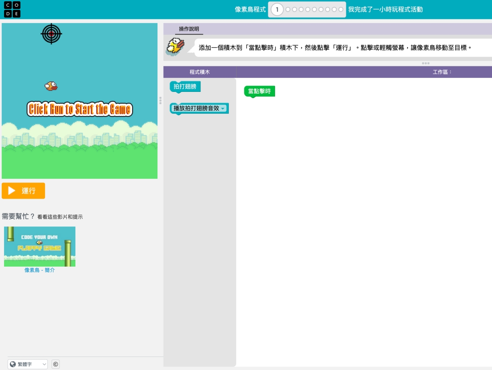The image size is (492, 370).
Task: Select puzzle 1 progress bubble
Action: (277, 9)
